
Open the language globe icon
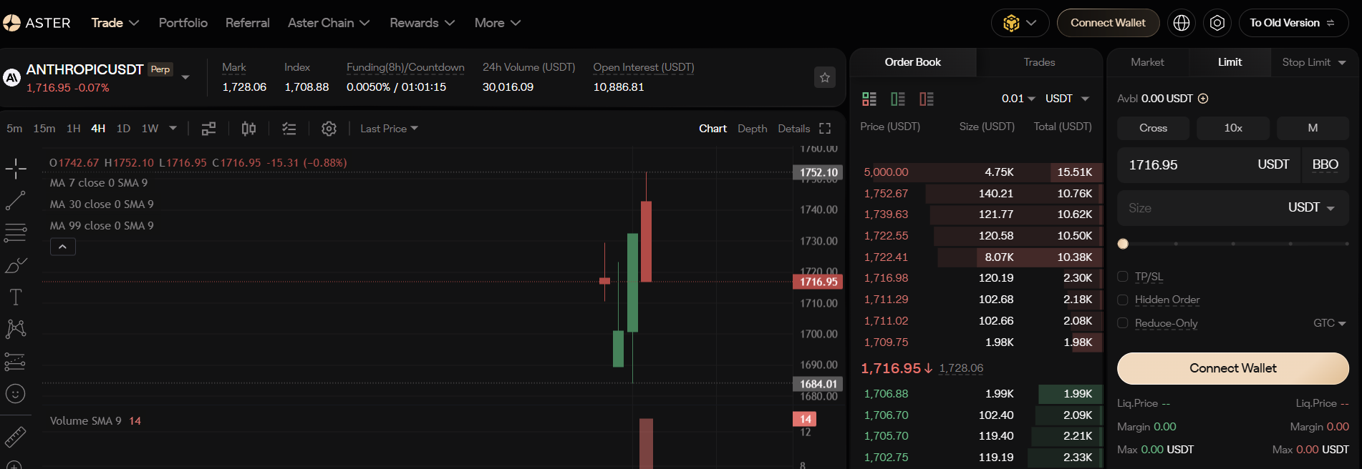pyautogui.click(x=1182, y=23)
